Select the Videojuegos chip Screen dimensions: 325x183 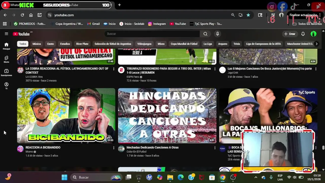[144, 44]
